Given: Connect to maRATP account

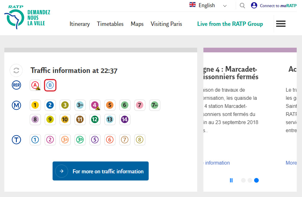Looking at the screenshot, I should [274, 6].
